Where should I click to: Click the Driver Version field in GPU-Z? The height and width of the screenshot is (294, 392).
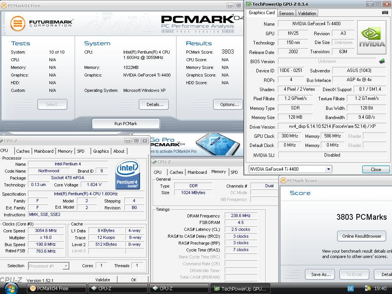[x=332, y=126]
